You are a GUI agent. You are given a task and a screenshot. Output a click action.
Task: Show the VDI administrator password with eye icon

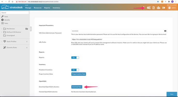tap(165, 31)
